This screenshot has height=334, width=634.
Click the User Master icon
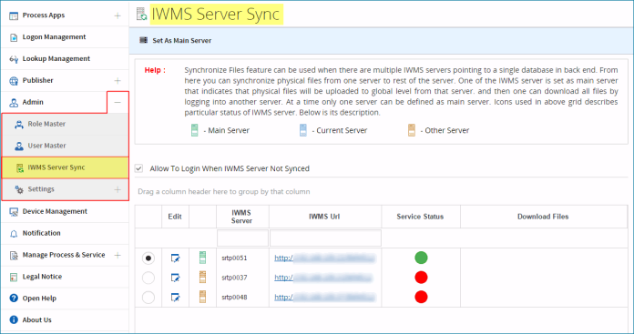point(18,147)
